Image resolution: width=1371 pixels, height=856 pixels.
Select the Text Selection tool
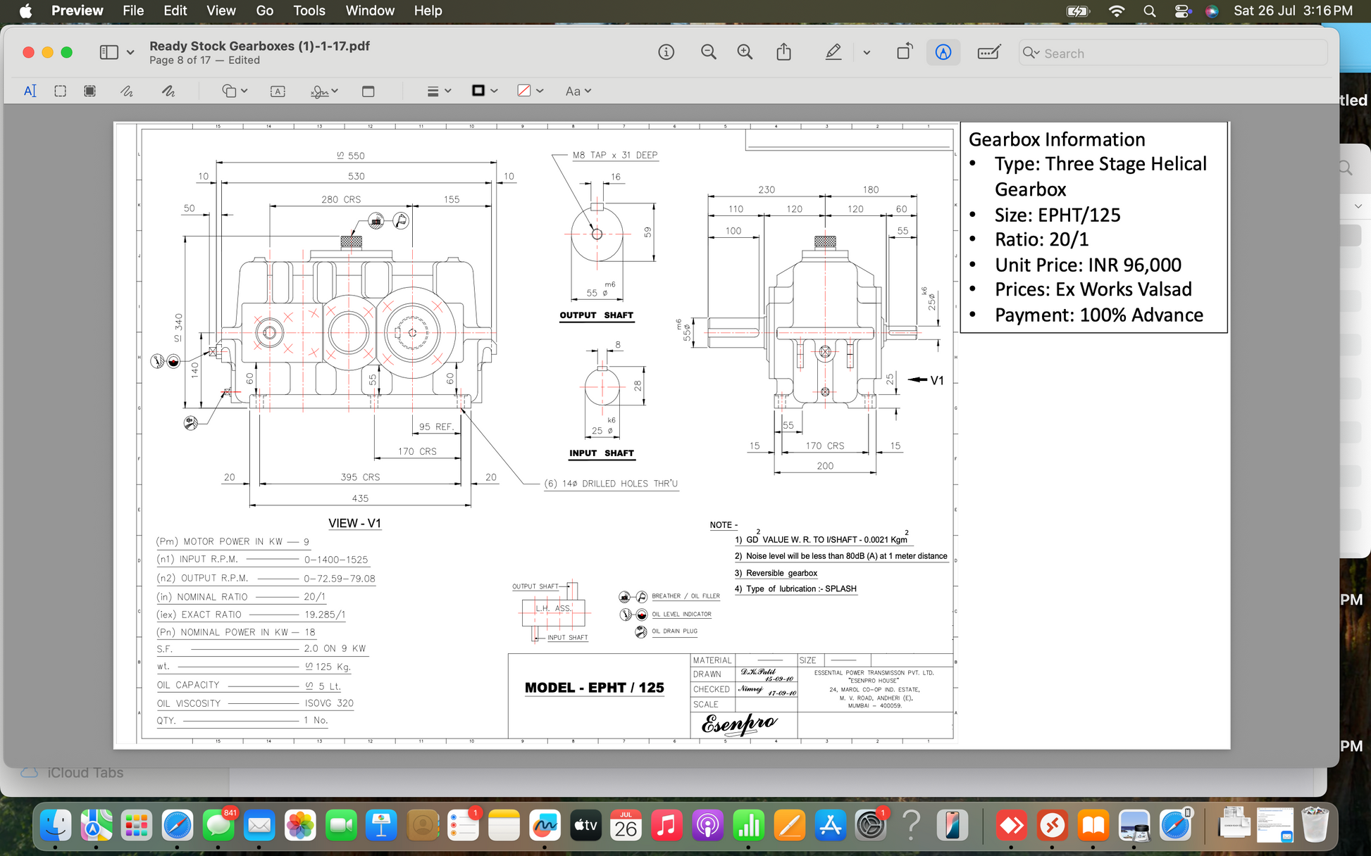(30, 91)
